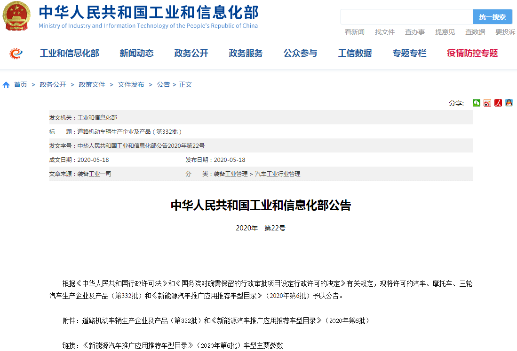This screenshot has height=351, width=517.
Task: Open the 查办事 quick link
Action: click(x=415, y=32)
